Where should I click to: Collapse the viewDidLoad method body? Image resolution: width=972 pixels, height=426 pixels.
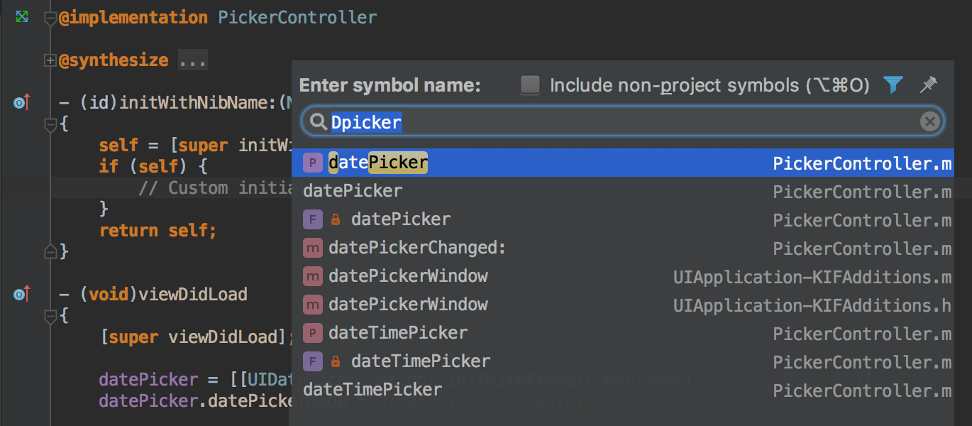[50, 315]
